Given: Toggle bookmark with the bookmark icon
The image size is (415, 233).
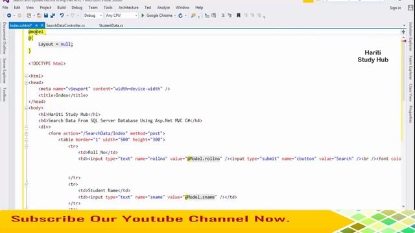Looking at the screenshot, I should [239, 16].
